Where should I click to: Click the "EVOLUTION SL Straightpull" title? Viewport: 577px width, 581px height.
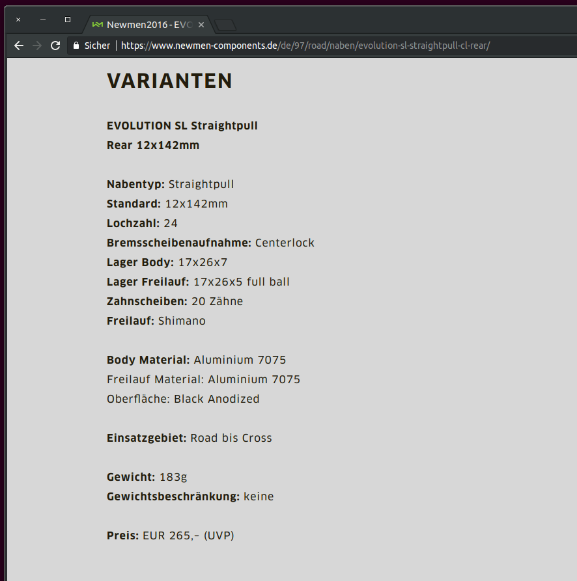click(x=182, y=126)
